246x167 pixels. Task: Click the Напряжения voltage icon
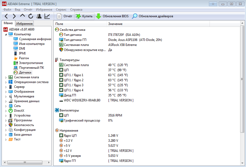(57, 130)
